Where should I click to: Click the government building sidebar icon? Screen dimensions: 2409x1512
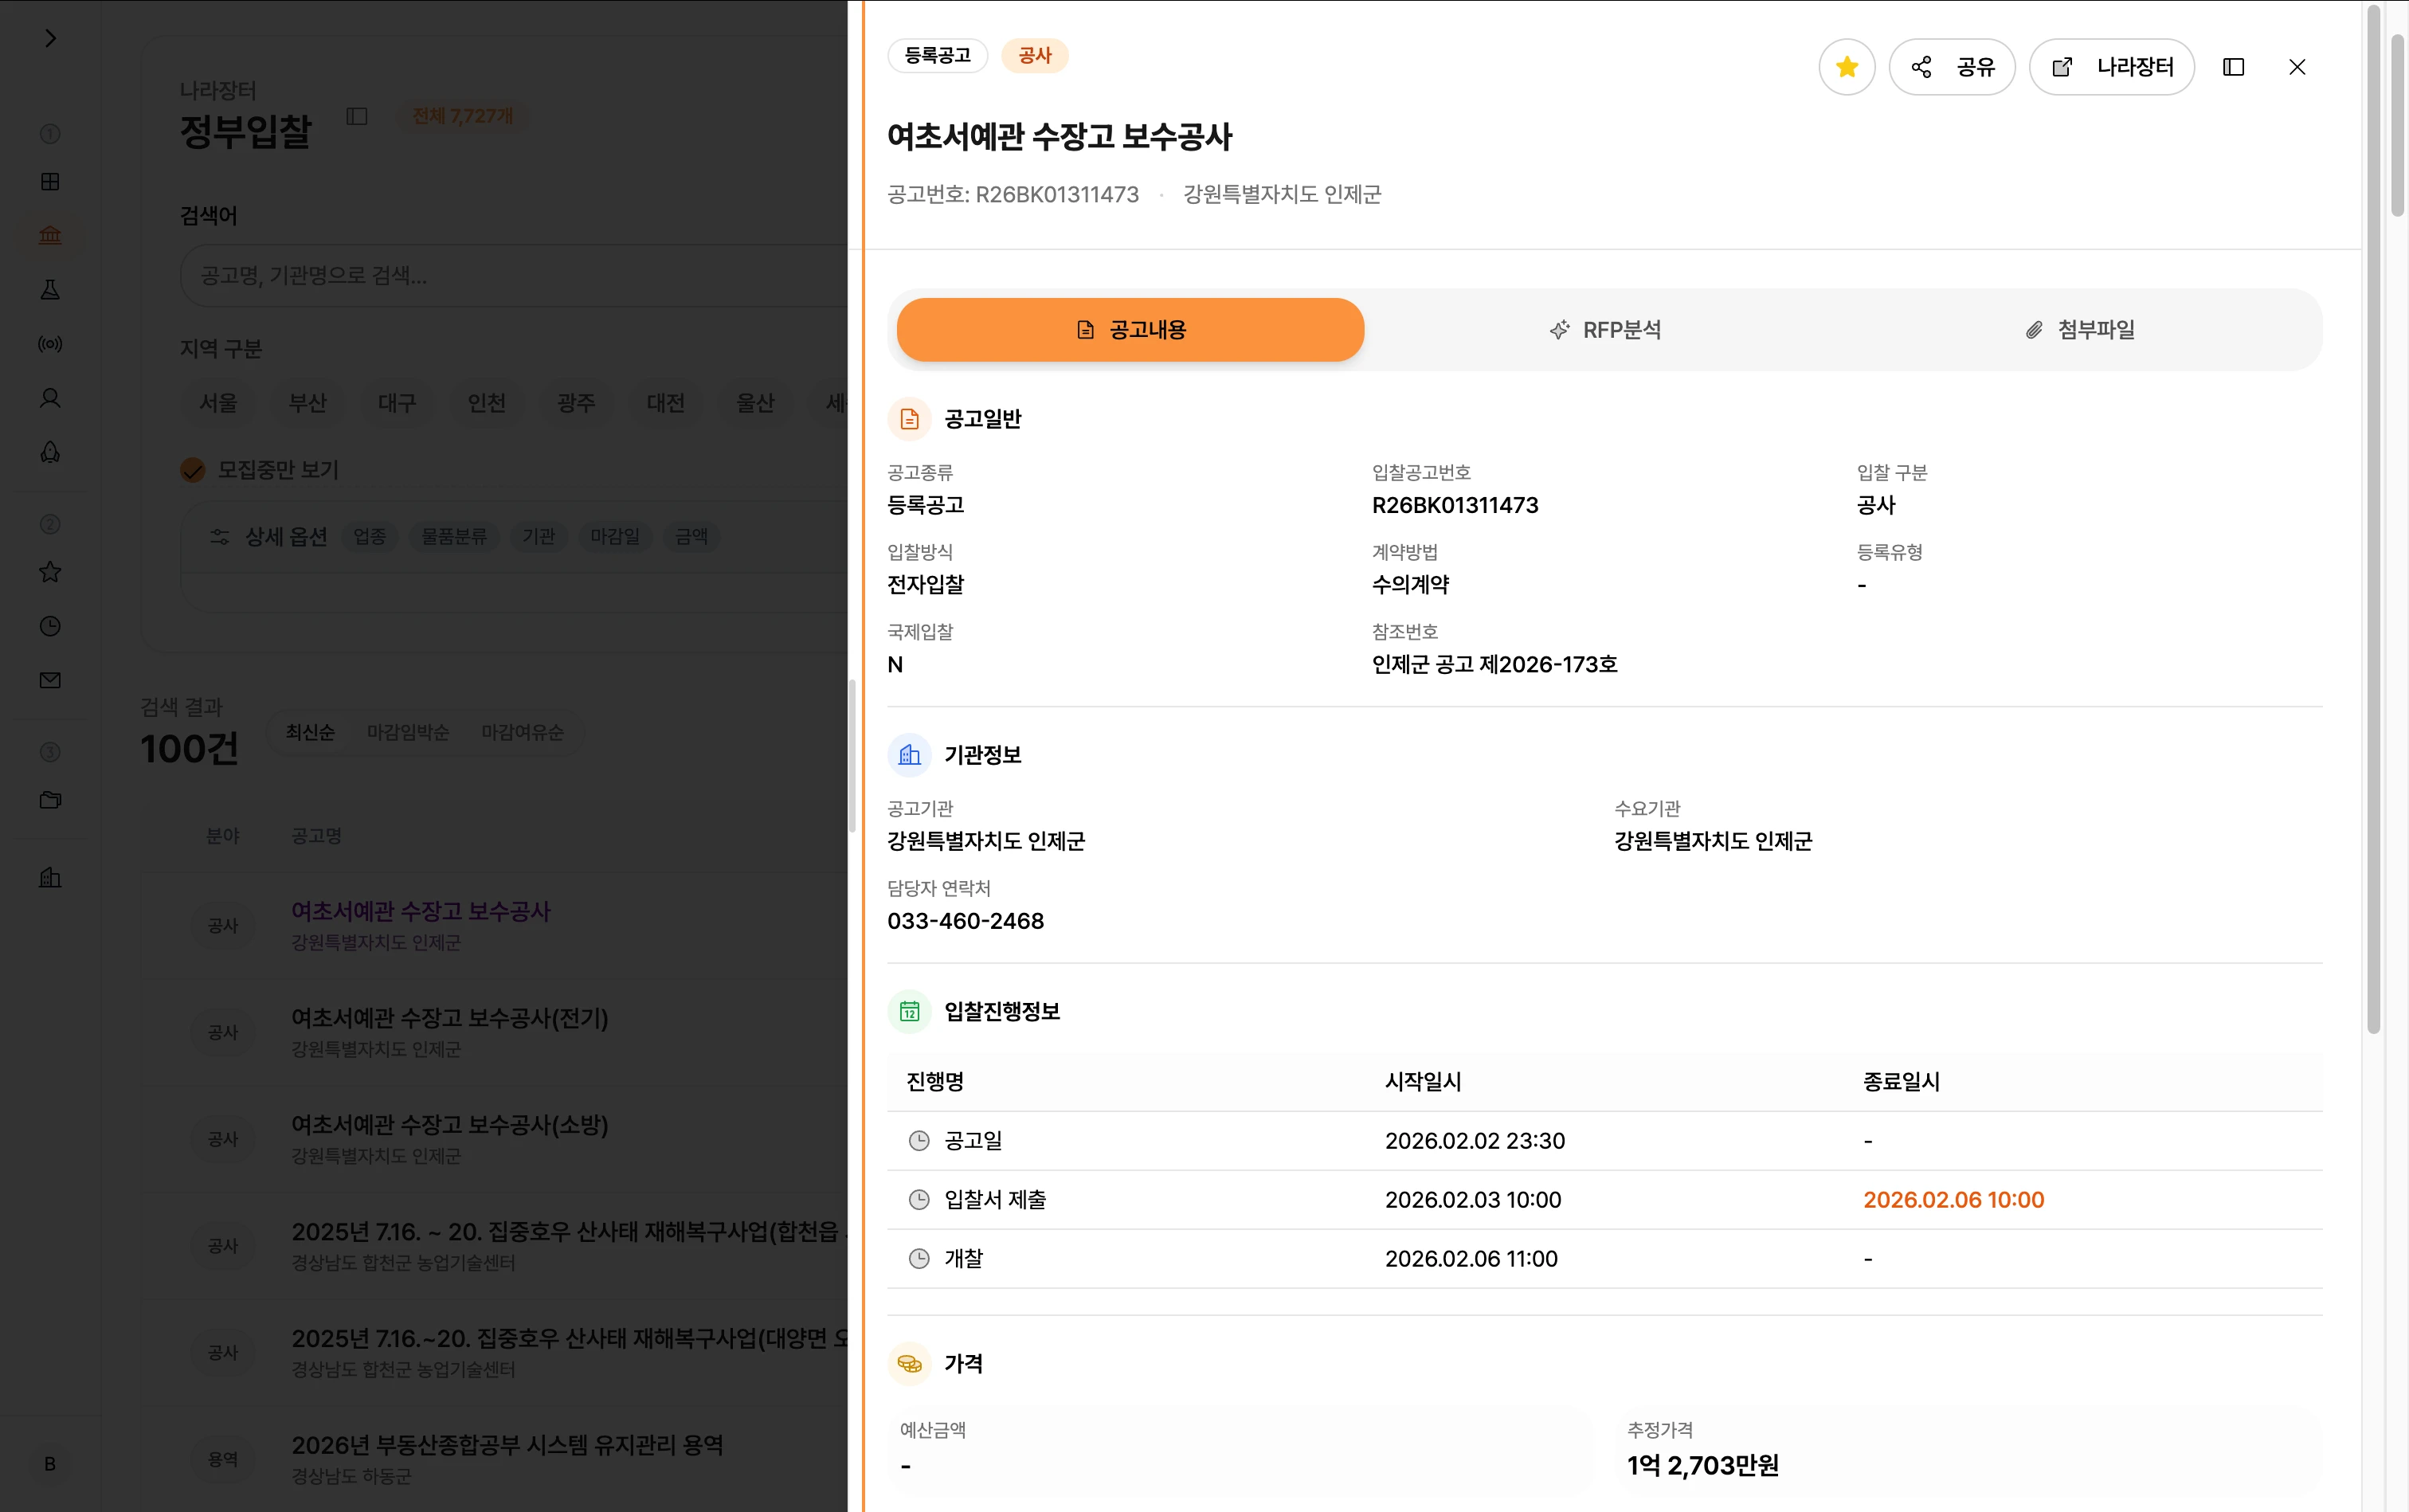click(50, 235)
